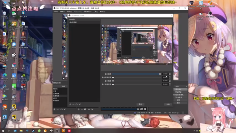The height and width of the screenshot is (133, 236).
Task: Click the 最小亮度平滑 spinner arrows
Action: tap(170, 84)
